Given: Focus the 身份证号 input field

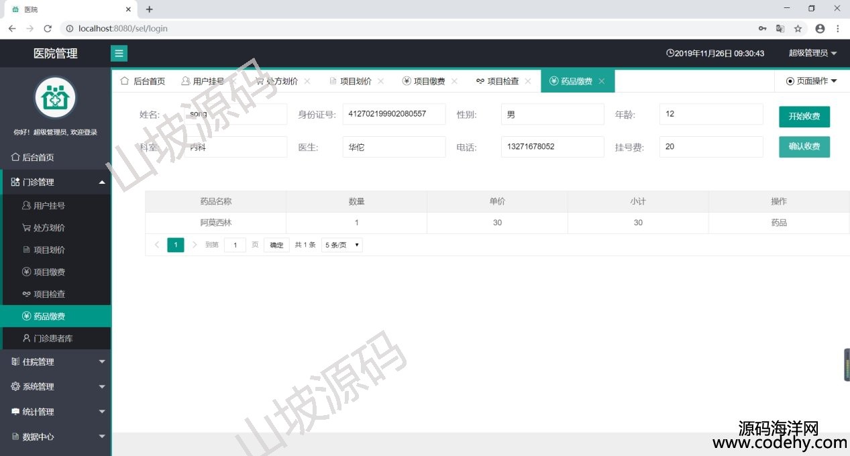Looking at the screenshot, I should pyautogui.click(x=394, y=114).
